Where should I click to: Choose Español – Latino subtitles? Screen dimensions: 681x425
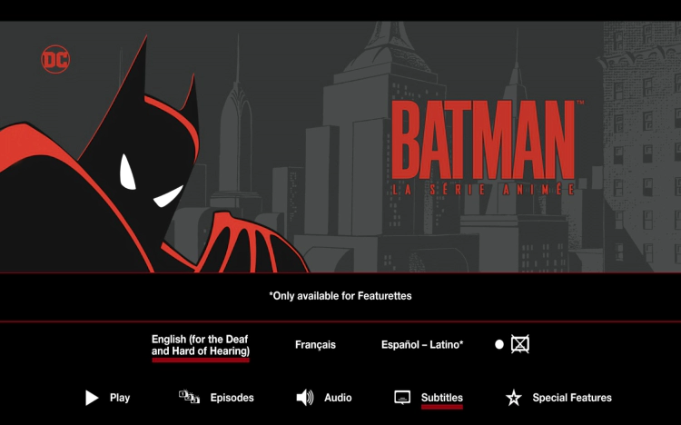click(422, 344)
